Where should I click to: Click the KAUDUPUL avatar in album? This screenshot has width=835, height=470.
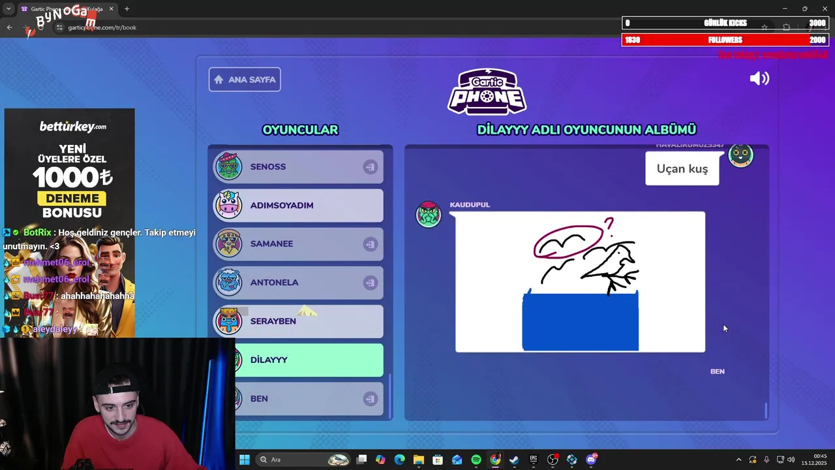[x=429, y=215]
